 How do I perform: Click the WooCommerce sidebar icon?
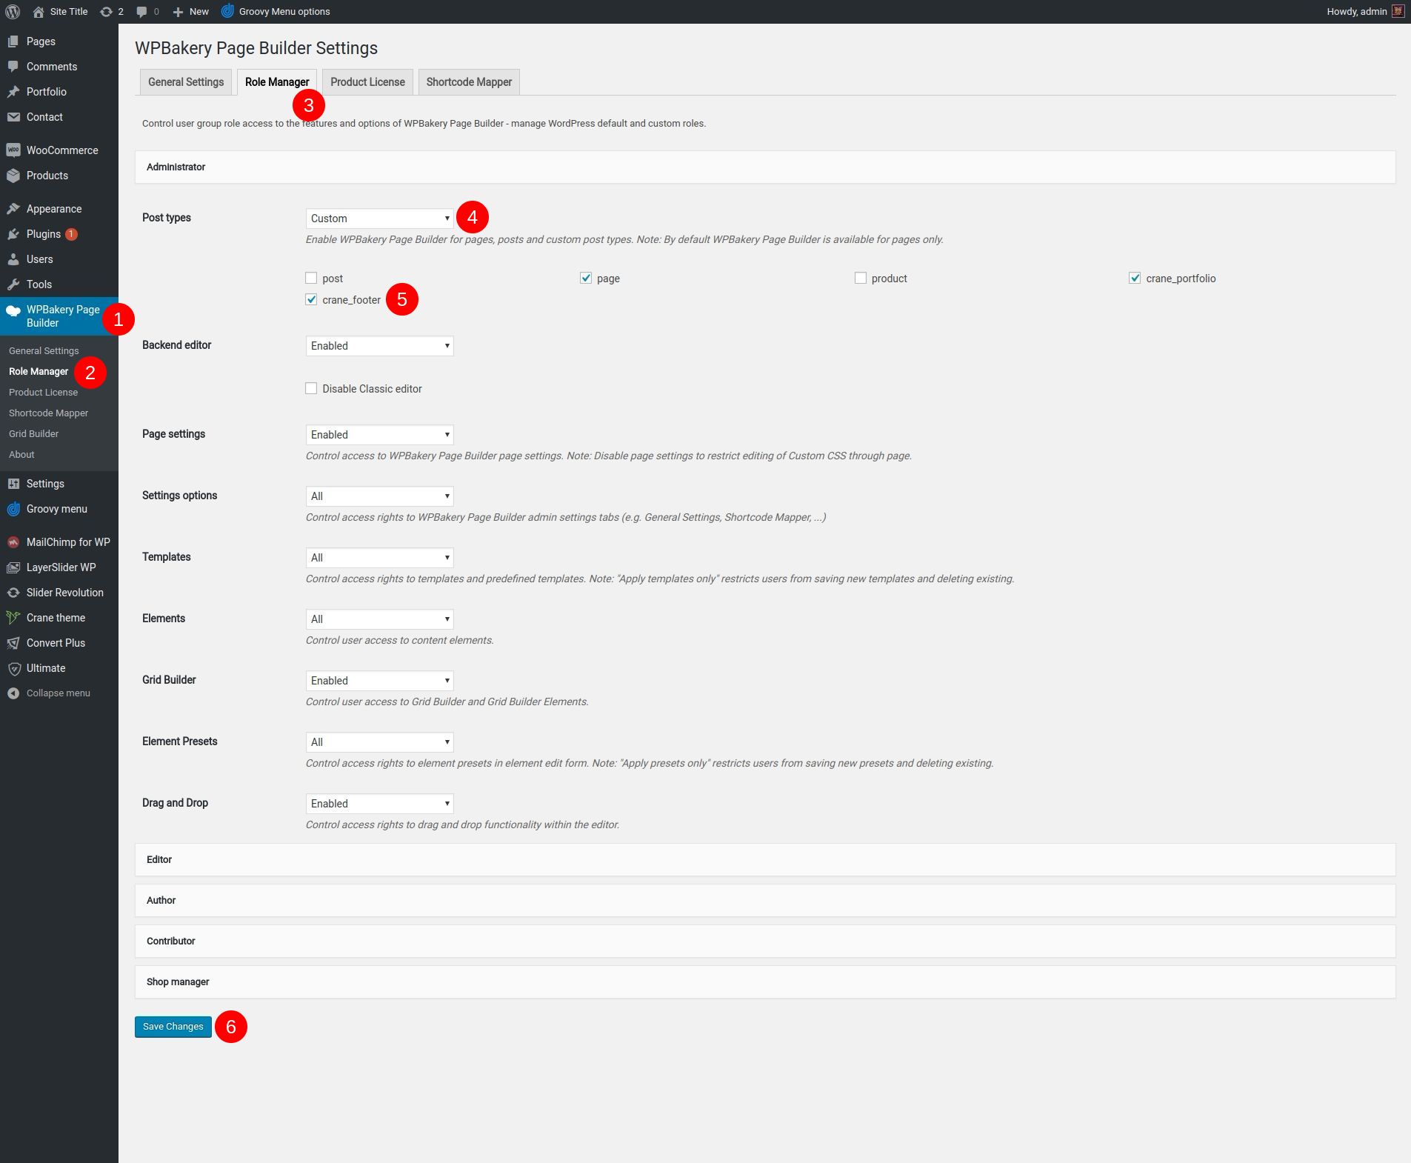tap(13, 150)
